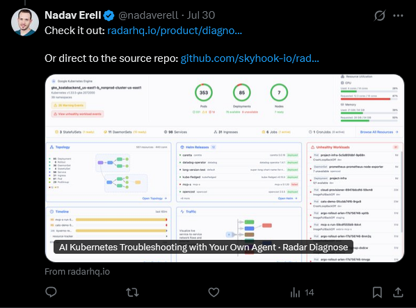Click the @nadaverell handle

click(148, 15)
